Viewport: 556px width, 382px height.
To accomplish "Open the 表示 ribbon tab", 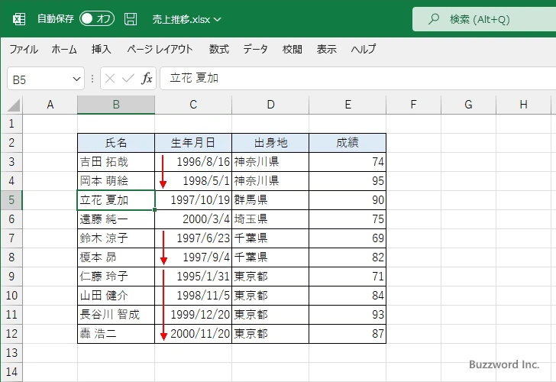I will [x=327, y=49].
